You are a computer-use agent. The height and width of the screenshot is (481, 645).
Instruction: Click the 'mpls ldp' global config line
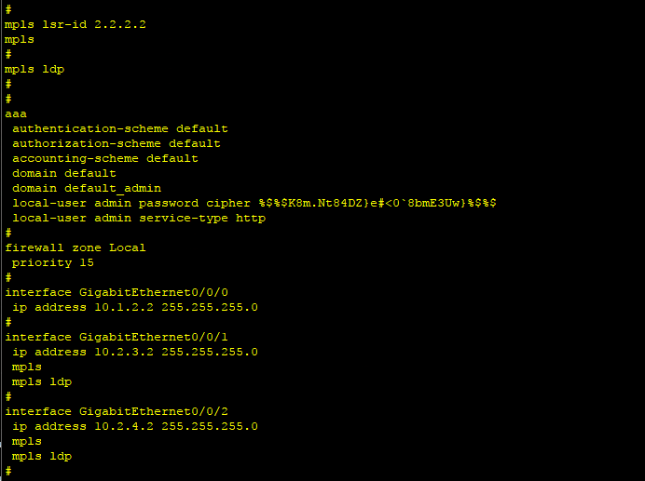point(34,70)
